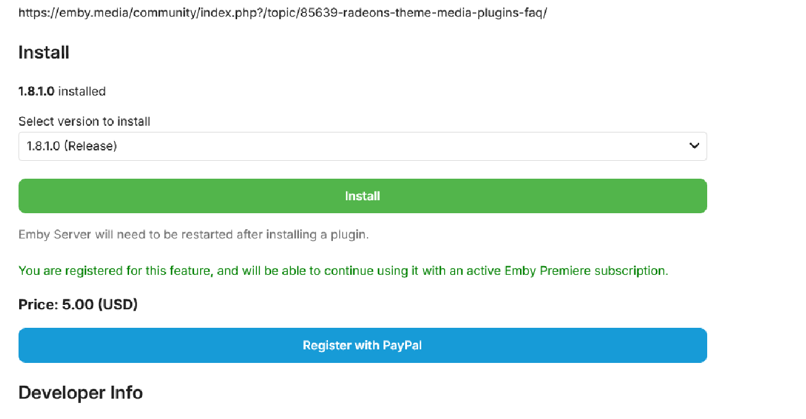Click the green 'You are registered' message

tap(343, 271)
